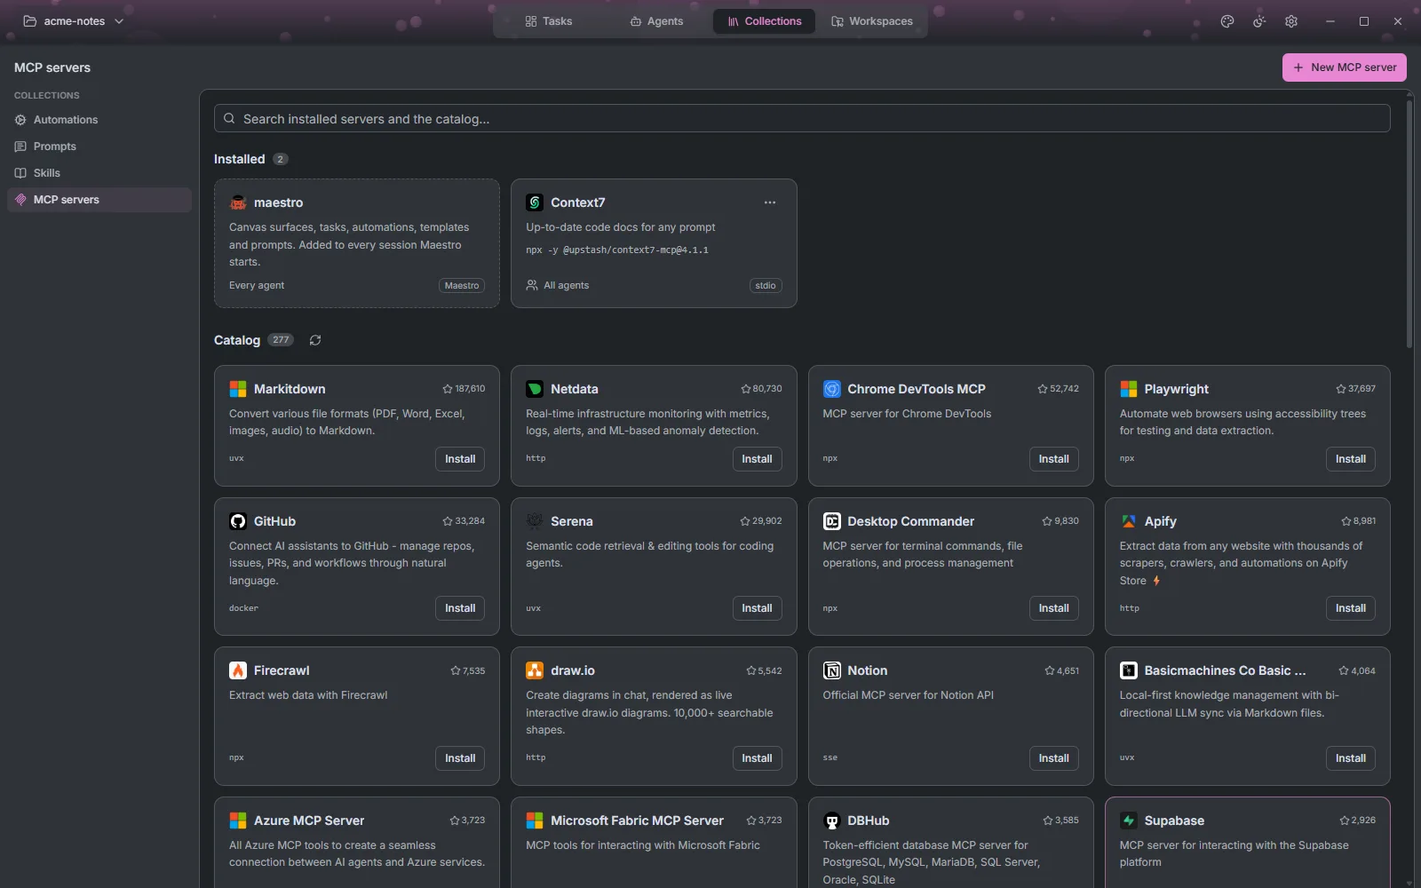
Task: Install the Markitdown server
Action: 460,459
